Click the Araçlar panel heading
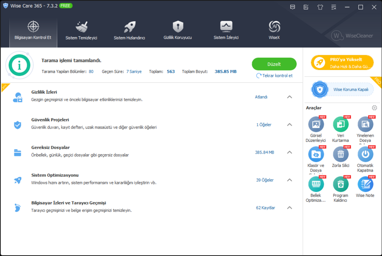382x256 pixels. pos(314,108)
